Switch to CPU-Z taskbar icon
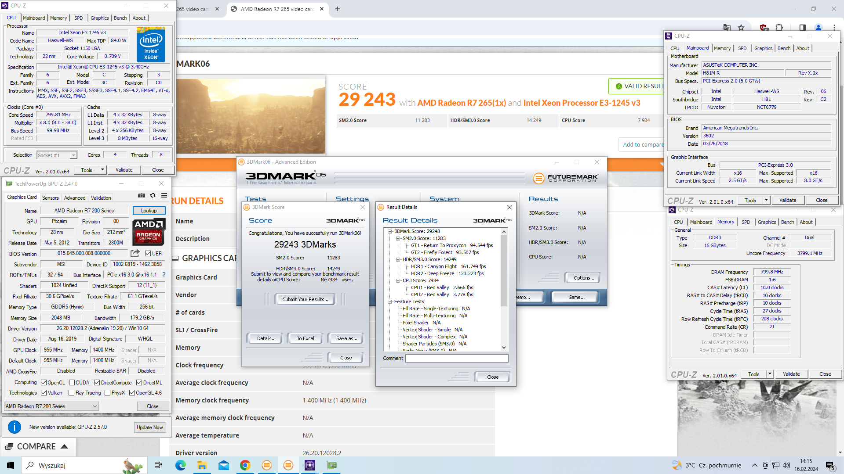The height and width of the screenshot is (474, 844). [x=310, y=465]
